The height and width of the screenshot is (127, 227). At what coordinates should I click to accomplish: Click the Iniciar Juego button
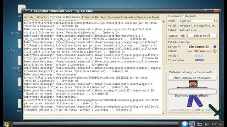(x=205, y=110)
